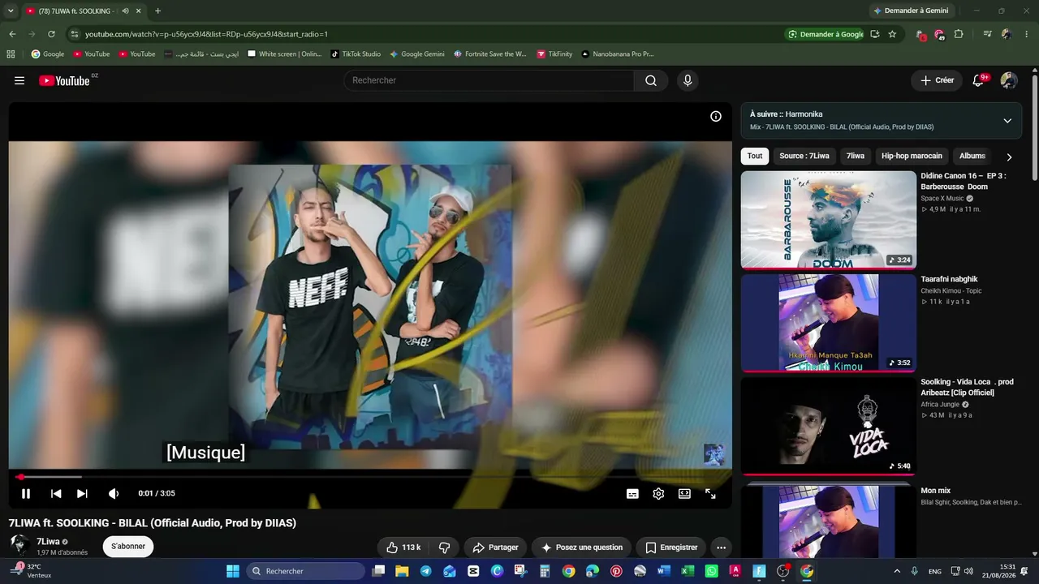Mute the tab via the speaker icon

coord(125,11)
